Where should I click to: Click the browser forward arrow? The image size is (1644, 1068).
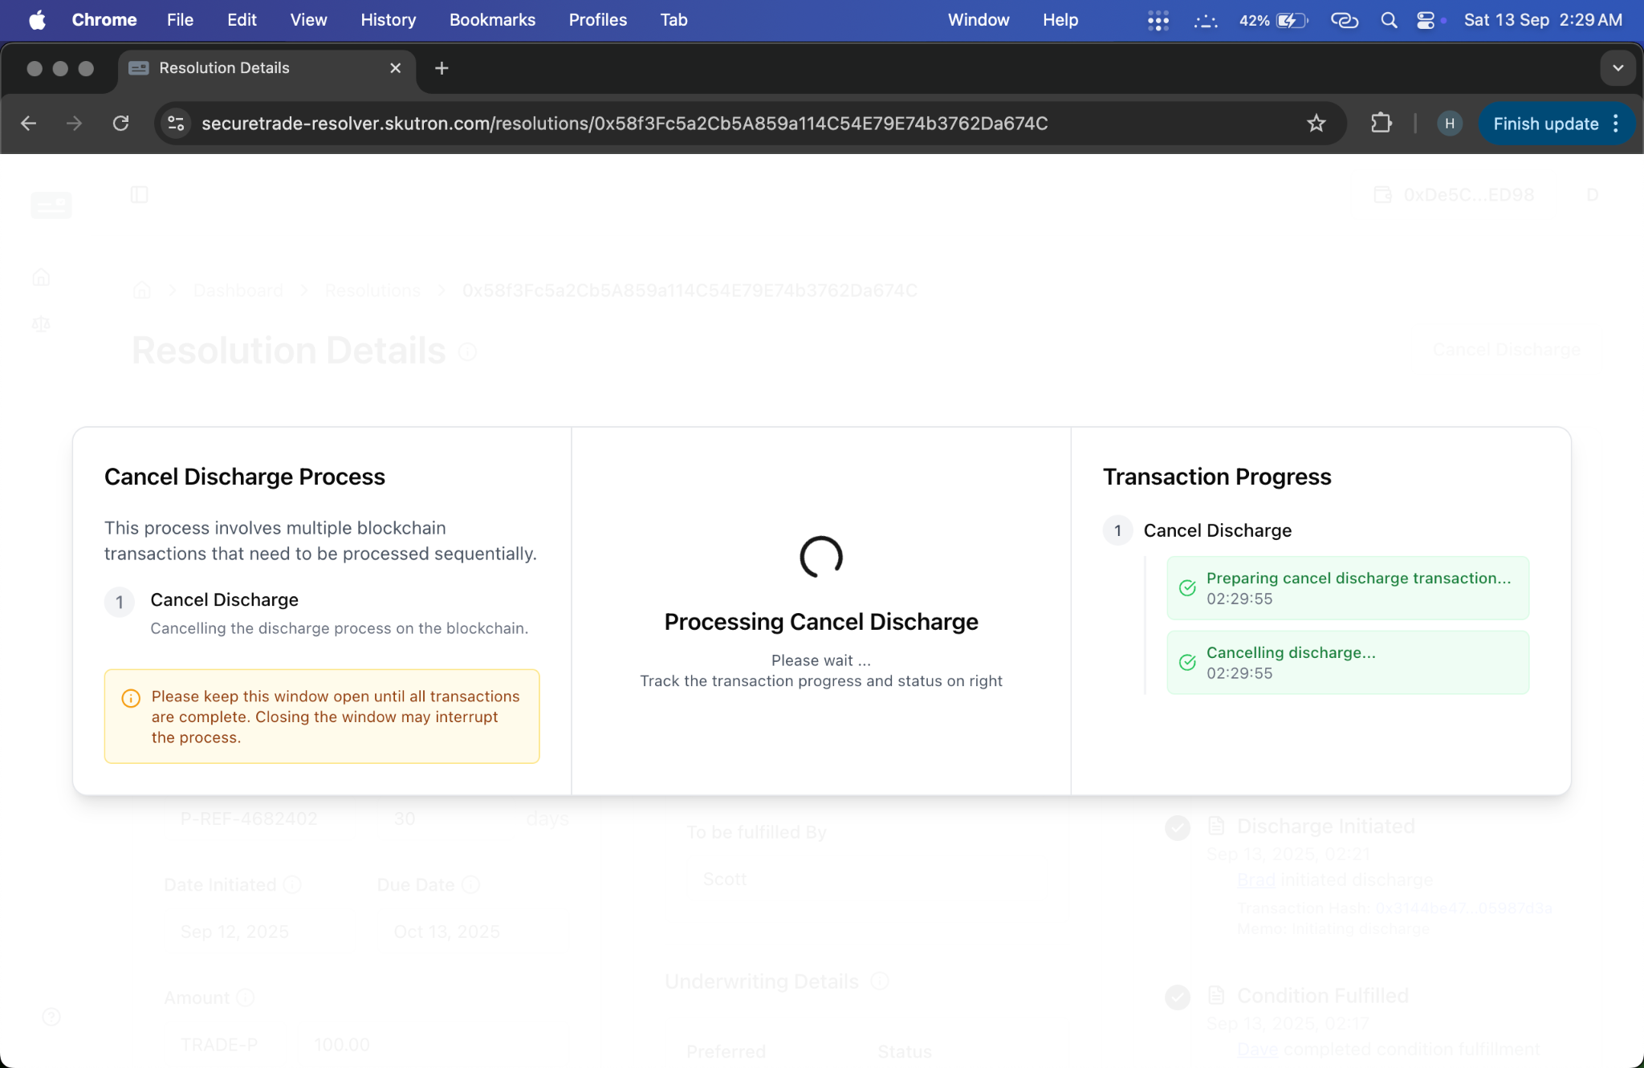coord(74,124)
